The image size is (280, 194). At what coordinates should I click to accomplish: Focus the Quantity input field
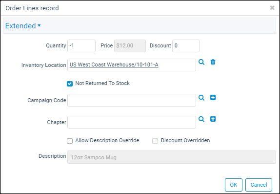click(81, 46)
